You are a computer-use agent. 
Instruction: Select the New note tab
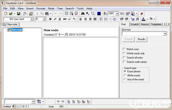click(11, 24)
